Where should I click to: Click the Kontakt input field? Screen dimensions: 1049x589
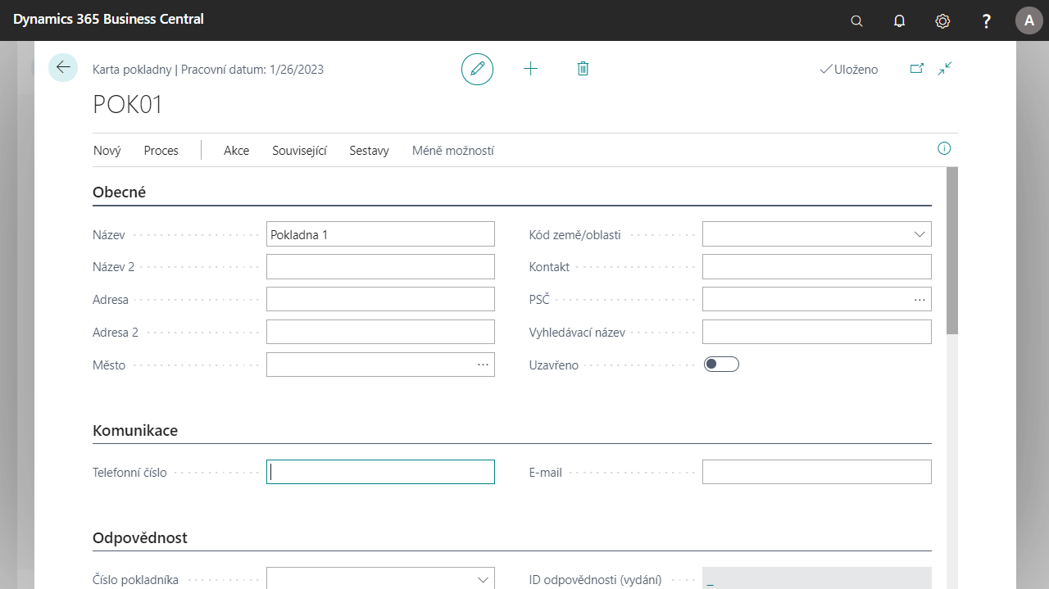817,267
